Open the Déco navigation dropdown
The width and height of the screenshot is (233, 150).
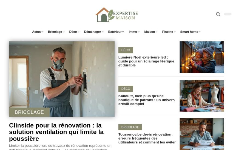(74, 32)
